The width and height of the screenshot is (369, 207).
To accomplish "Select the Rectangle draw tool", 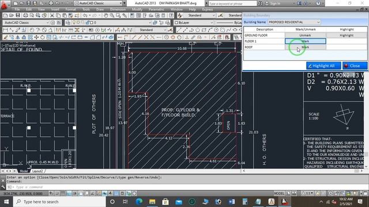I will pos(204,30).
